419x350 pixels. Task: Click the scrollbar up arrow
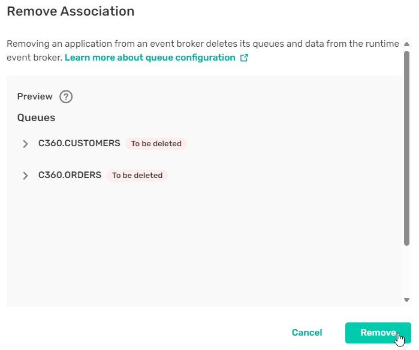(x=406, y=44)
